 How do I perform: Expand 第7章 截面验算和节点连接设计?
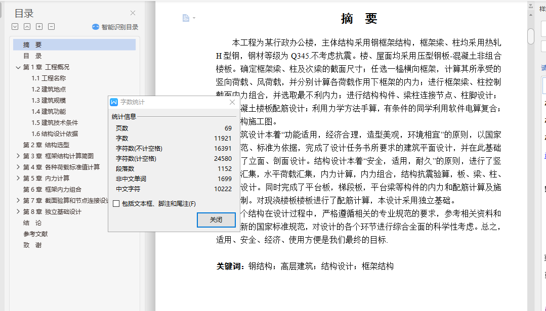(18, 201)
